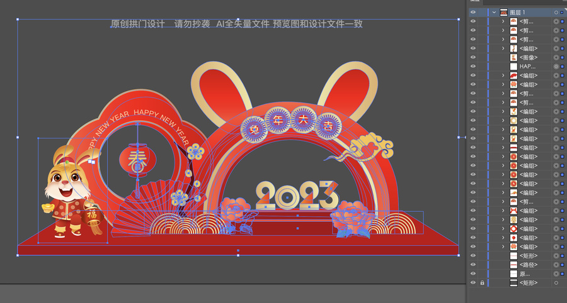Expand the 吉 circle <编组> group
Screen dimensions: 567x303
[x=503, y=157]
